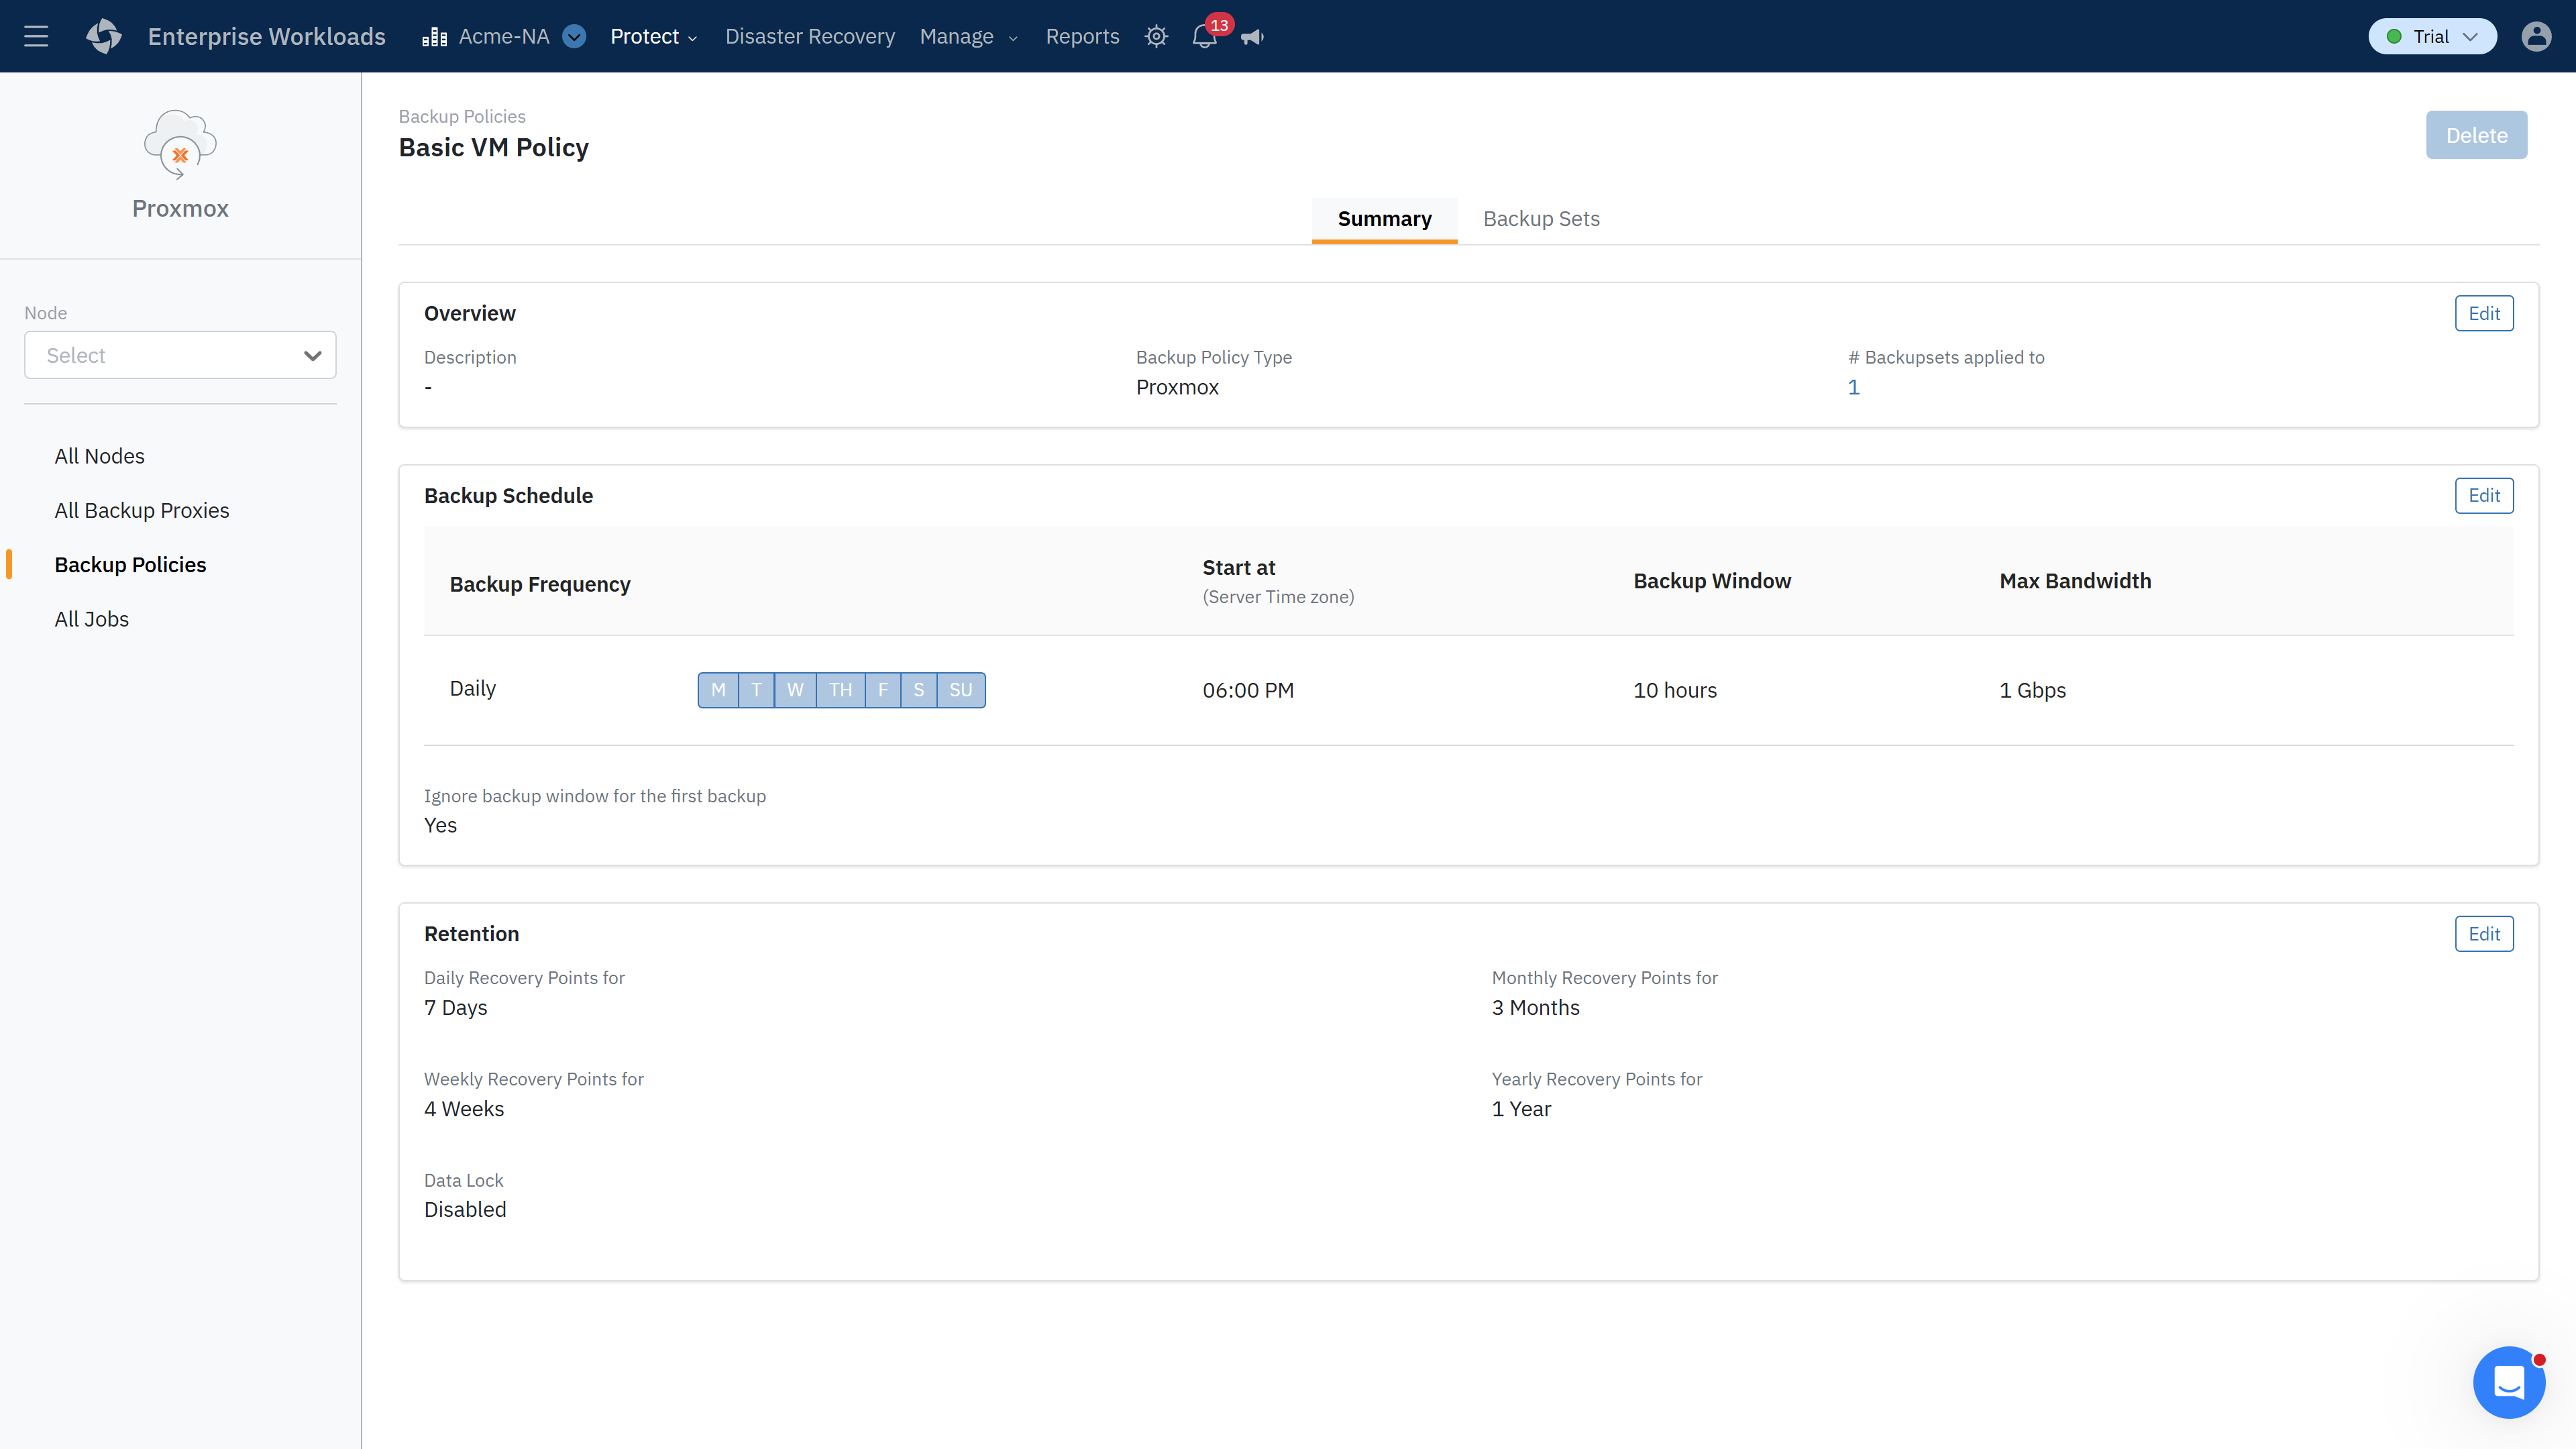
Task: Click the Saturday (S) day chip
Action: [919, 690]
